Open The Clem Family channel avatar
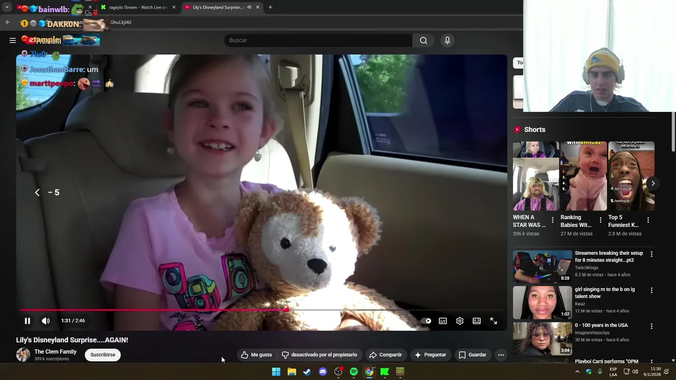This screenshot has width=676, height=380. [x=23, y=355]
